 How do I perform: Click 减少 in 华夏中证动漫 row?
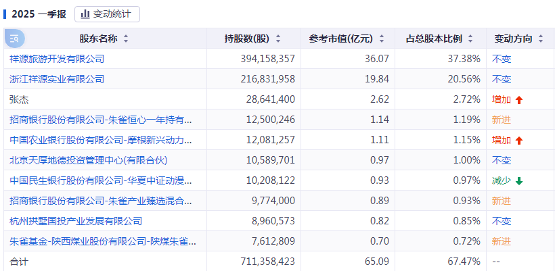coord(502,181)
